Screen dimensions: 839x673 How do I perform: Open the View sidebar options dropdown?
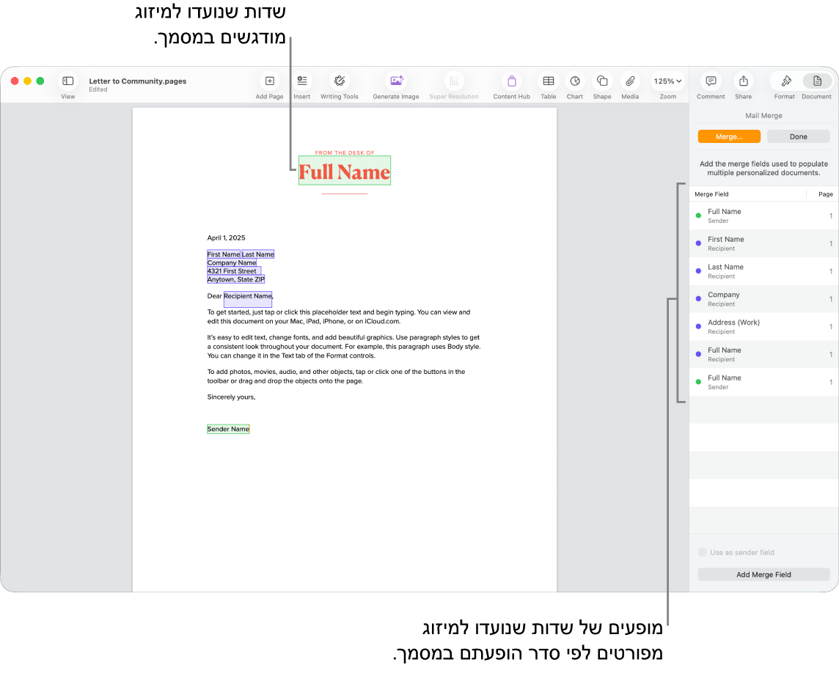[x=67, y=81]
